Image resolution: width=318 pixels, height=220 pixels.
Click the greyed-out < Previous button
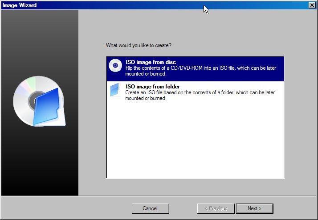coord(216,208)
